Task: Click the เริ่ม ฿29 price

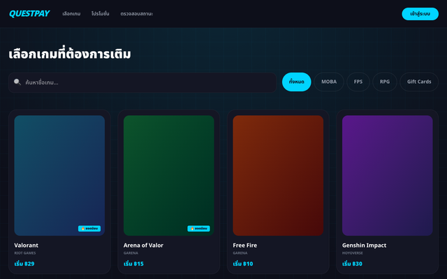Action: (24, 264)
